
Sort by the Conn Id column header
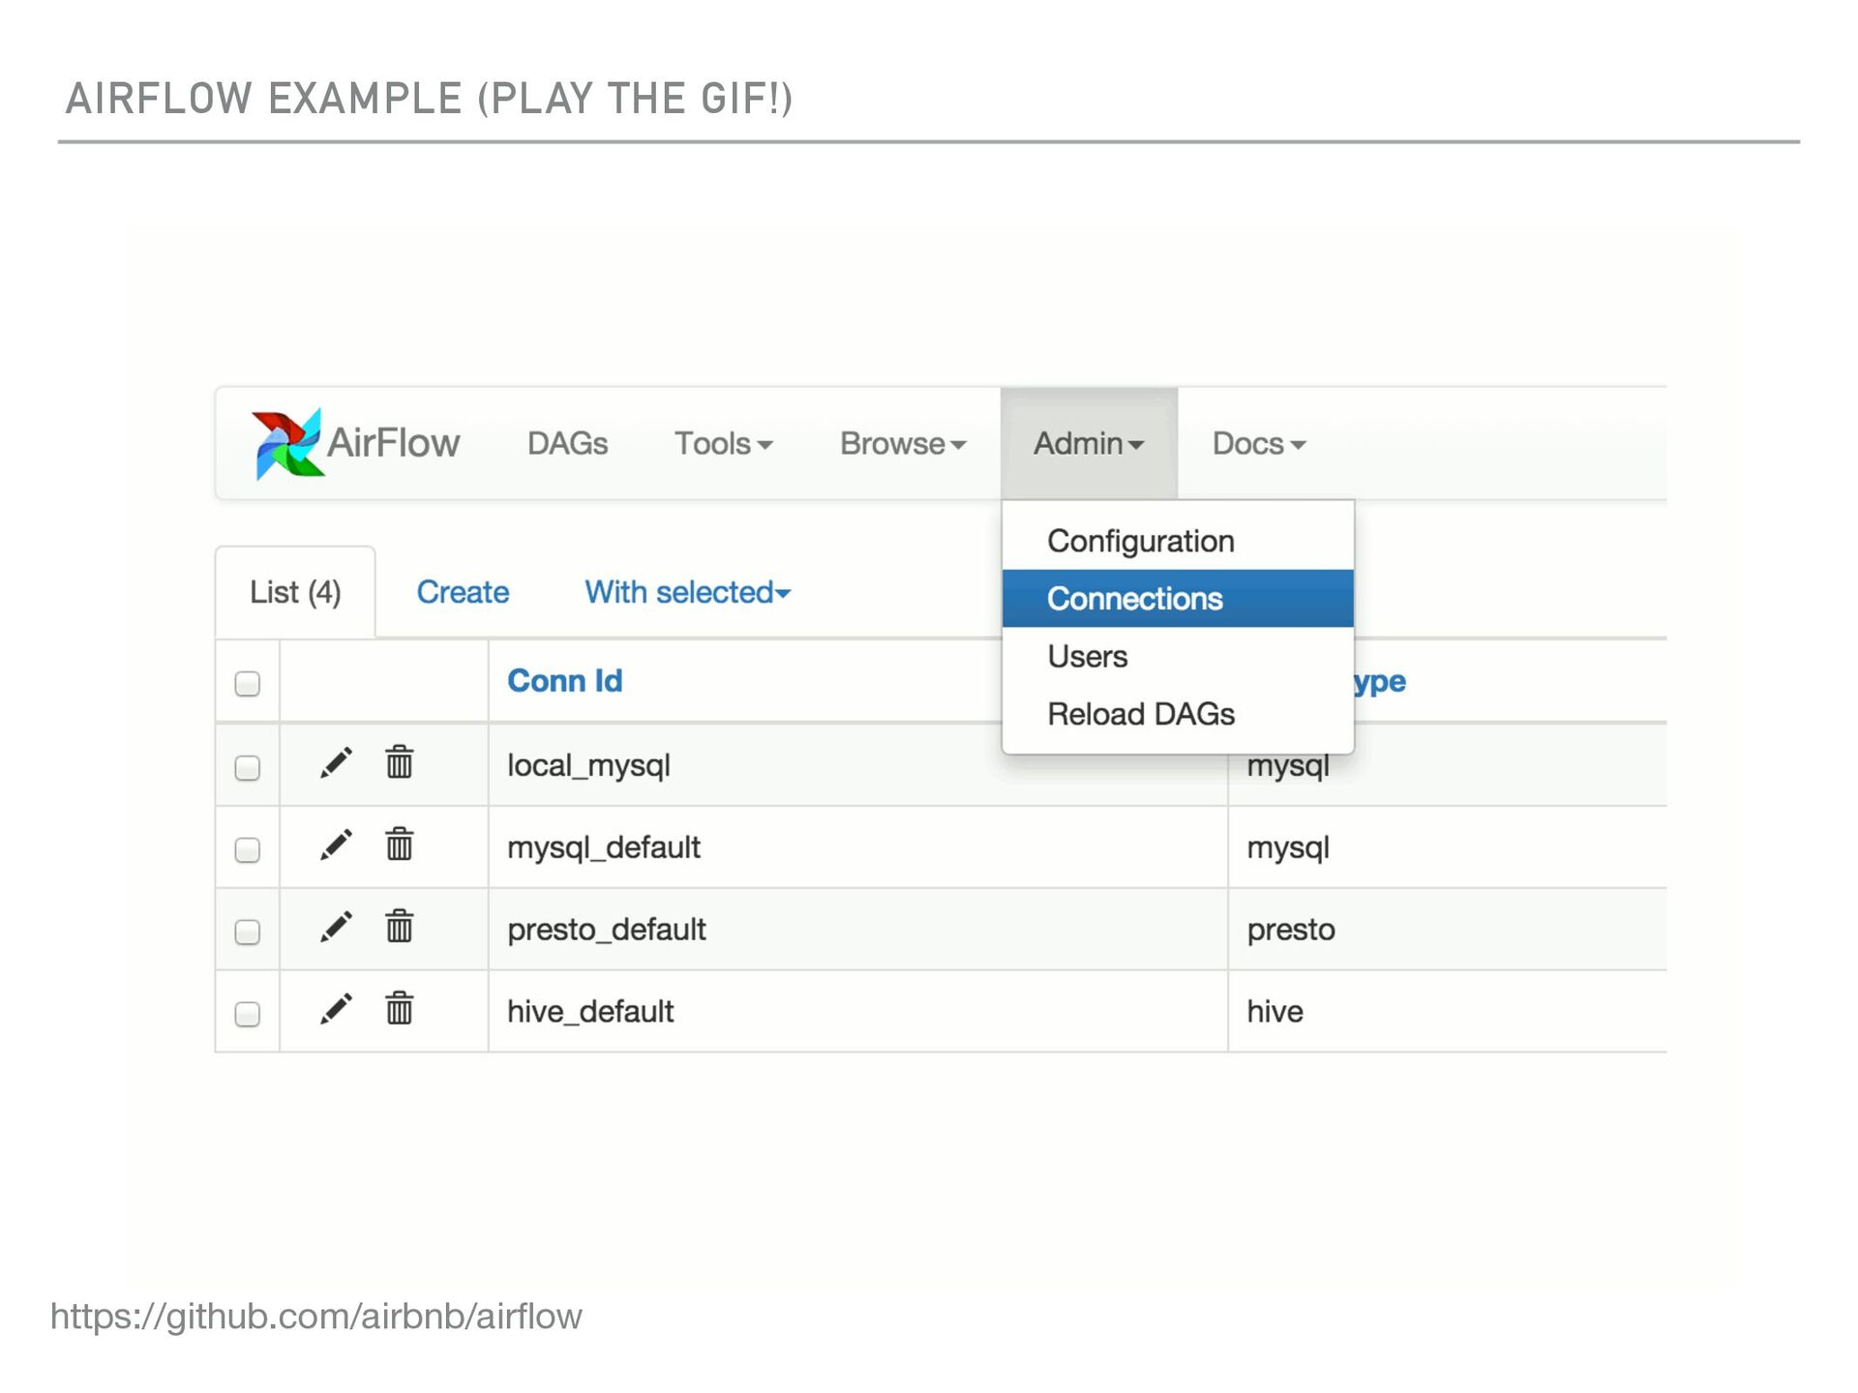[564, 681]
